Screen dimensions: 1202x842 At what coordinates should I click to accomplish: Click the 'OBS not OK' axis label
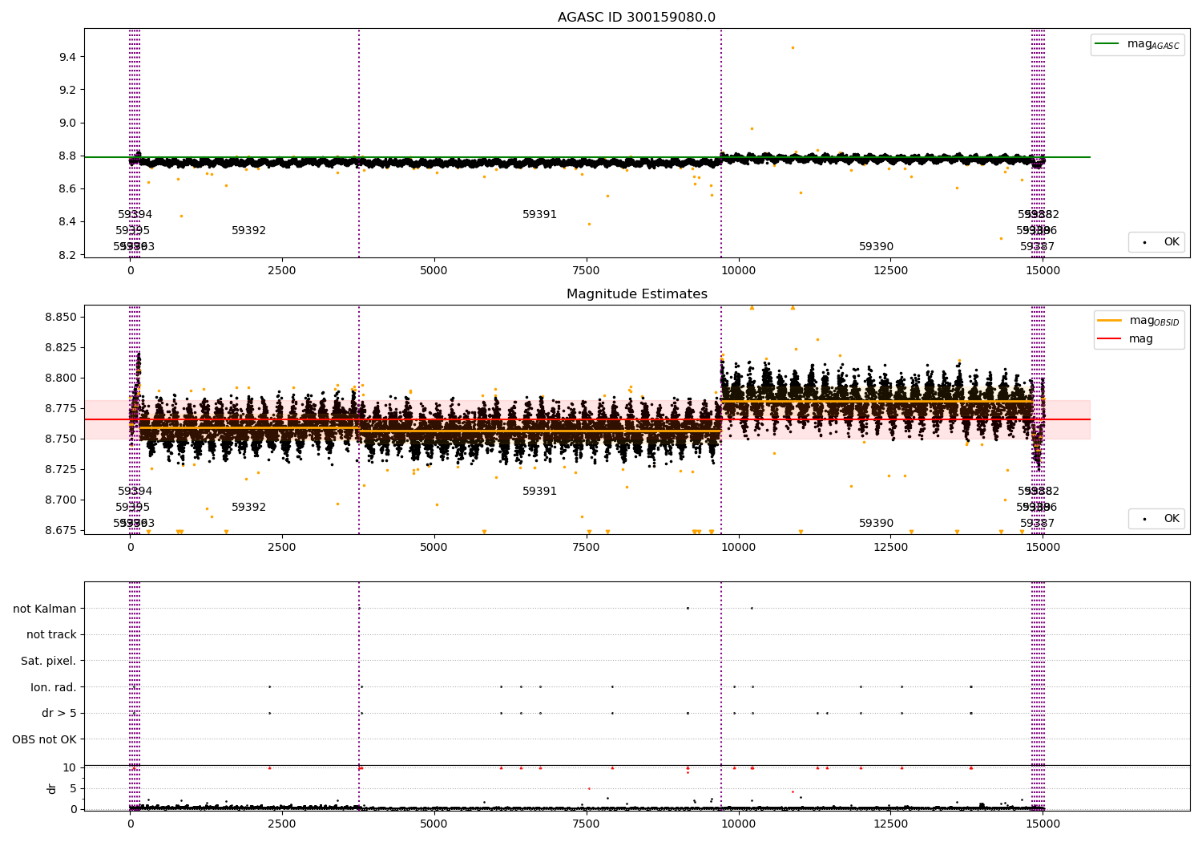point(45,739)
